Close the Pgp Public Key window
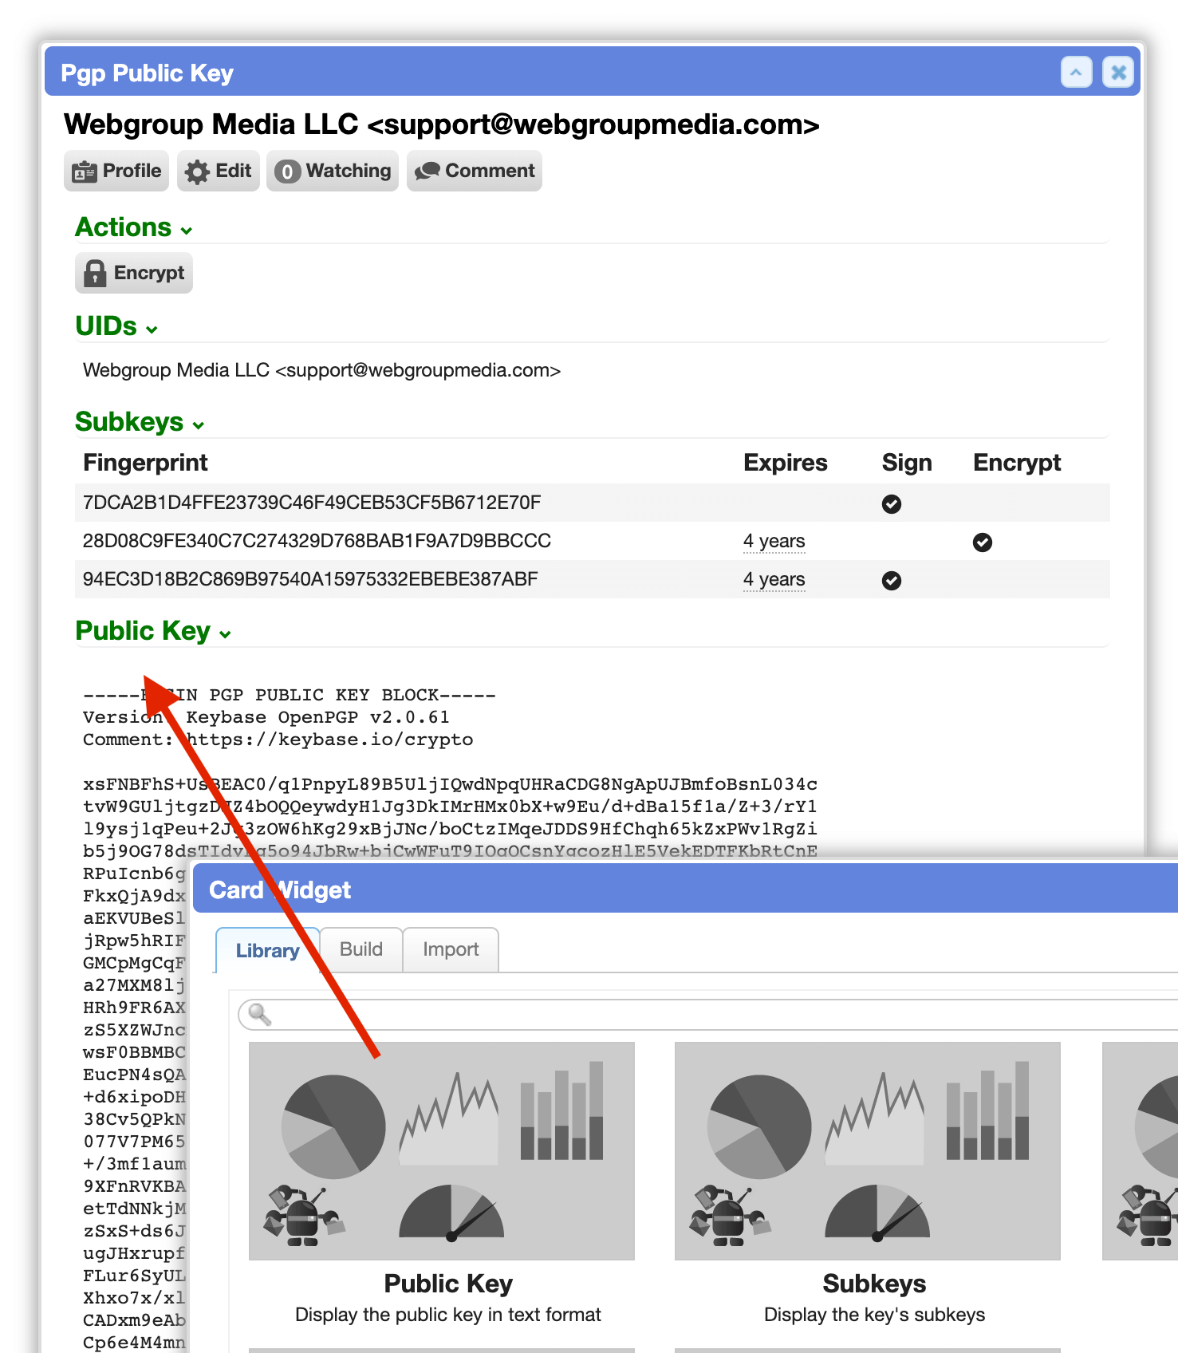This screenshot has width=1178, height=1353. pyautogui.click(x=1118, y=73)
